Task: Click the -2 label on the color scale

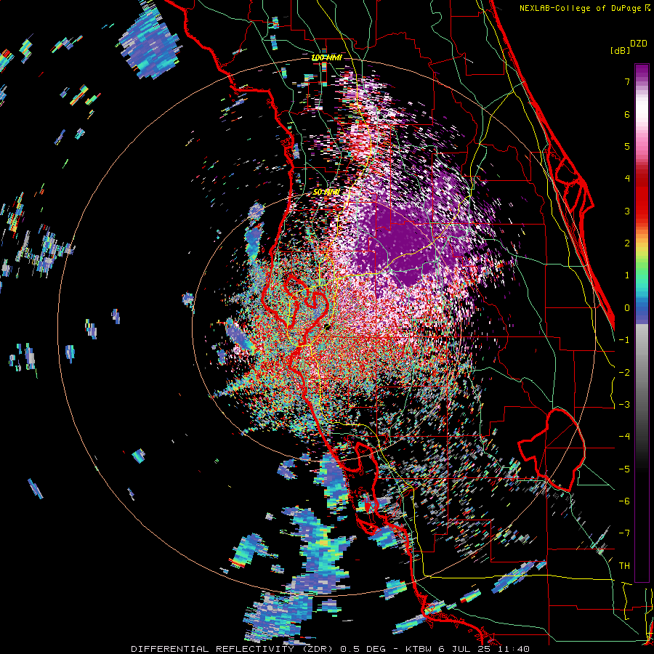Action: point(624,373)
